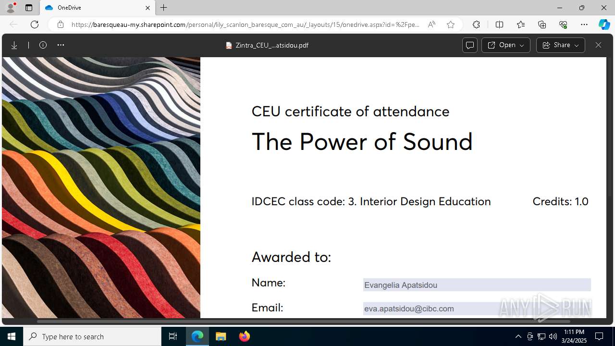Click 'CEU certificate of attendance' heading
Image resolution: width=615 pixels, height=346 pixels.
350,111
